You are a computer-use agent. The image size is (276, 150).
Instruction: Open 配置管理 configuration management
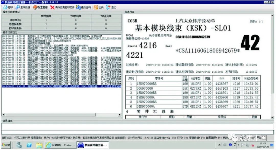(40, 7)
